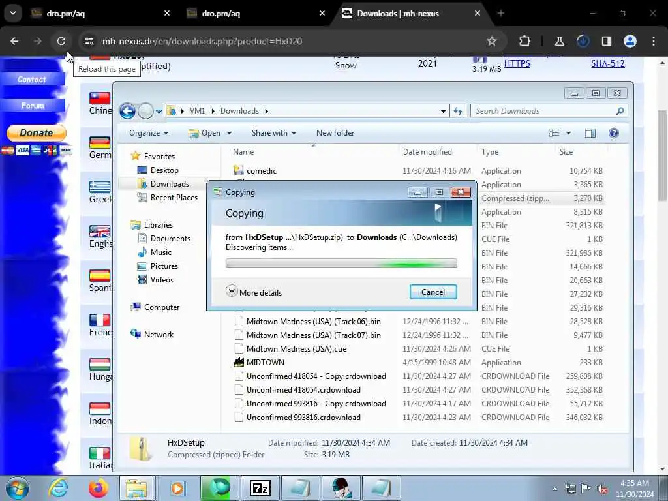Sort by the Name column header
The height and width of the screenshot is (501, 668).
(x=243, y=151)
